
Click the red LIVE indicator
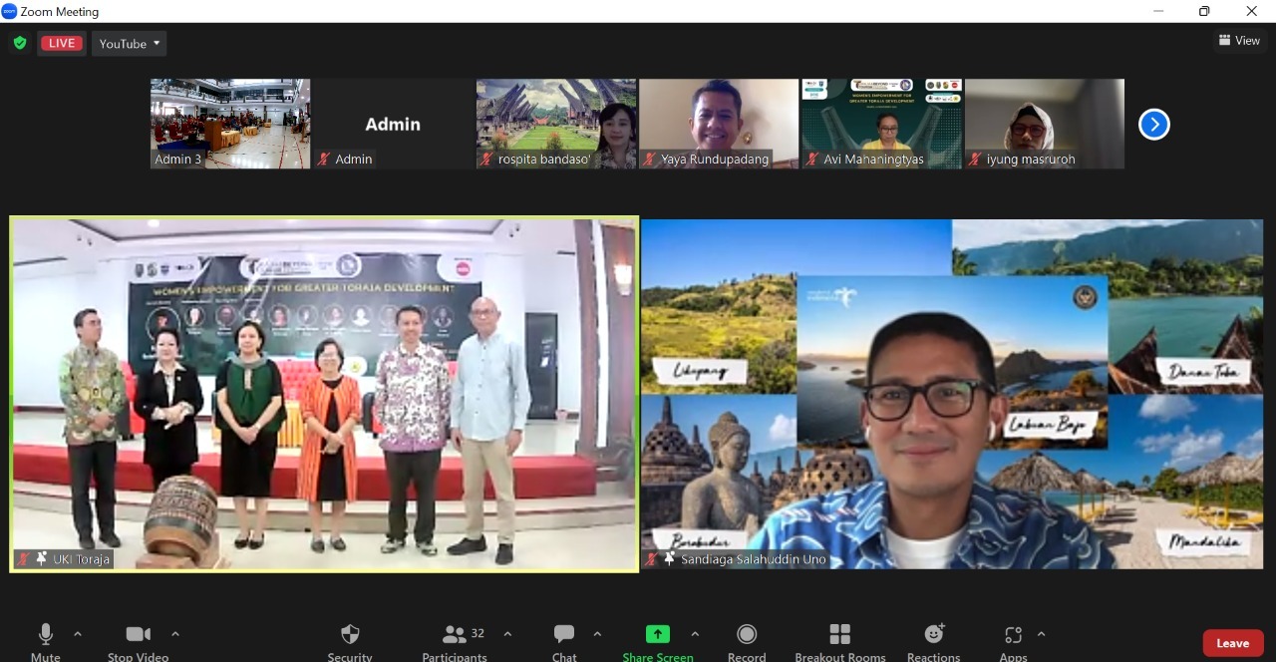click(62, 44)
